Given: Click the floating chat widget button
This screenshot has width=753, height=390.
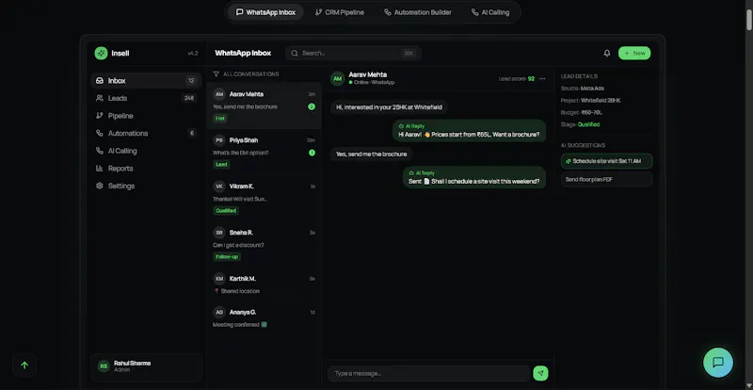Looking at the screenshot, I should pyautogui.click(x=718, y=363).
